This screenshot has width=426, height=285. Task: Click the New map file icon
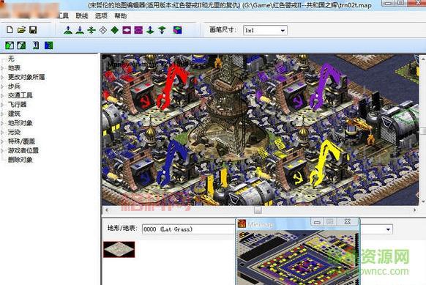pyautogui.click(x=10, y=29)
